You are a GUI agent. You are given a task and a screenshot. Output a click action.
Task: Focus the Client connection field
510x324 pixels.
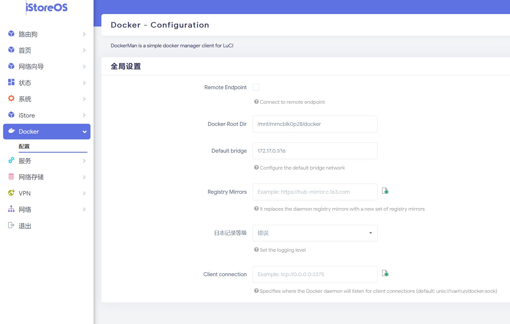point(315,274)
